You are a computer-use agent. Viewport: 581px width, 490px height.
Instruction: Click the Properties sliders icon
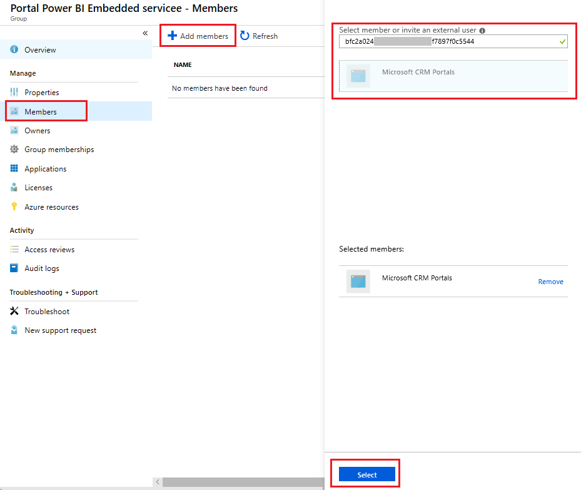(14, 92)
